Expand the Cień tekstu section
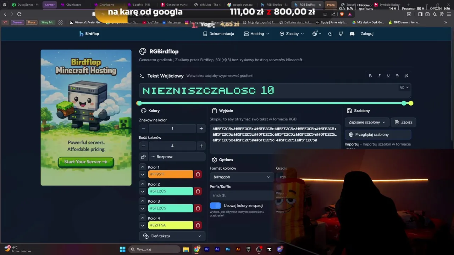This screenshot has height=255, width=454. pos(172,236)
